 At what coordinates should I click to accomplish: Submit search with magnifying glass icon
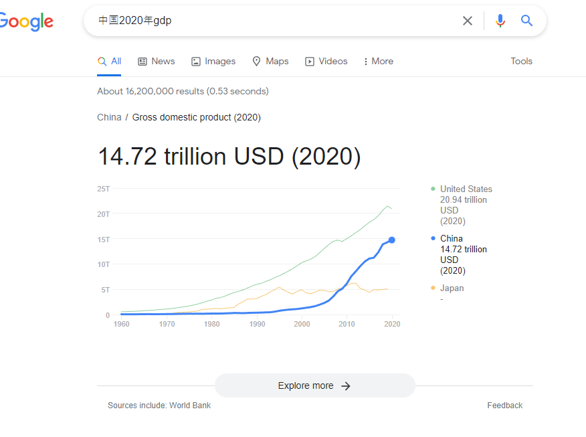[527, 21]
